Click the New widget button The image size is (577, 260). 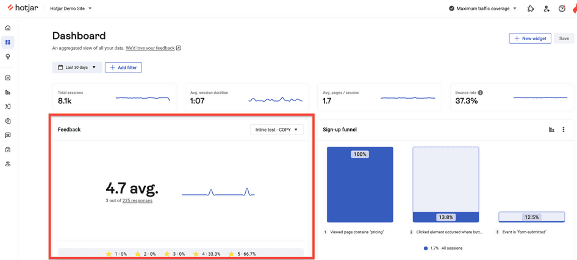click(x=530, y=38)
